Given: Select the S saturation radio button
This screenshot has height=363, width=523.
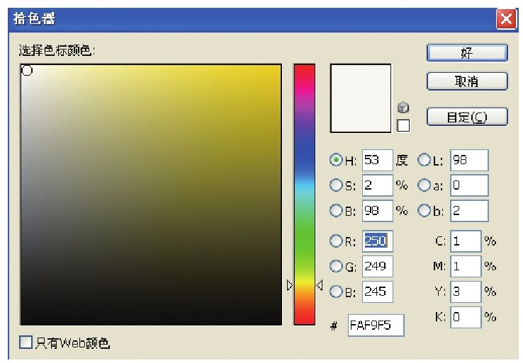Looking at the screenshot, I should pos(336,185).
